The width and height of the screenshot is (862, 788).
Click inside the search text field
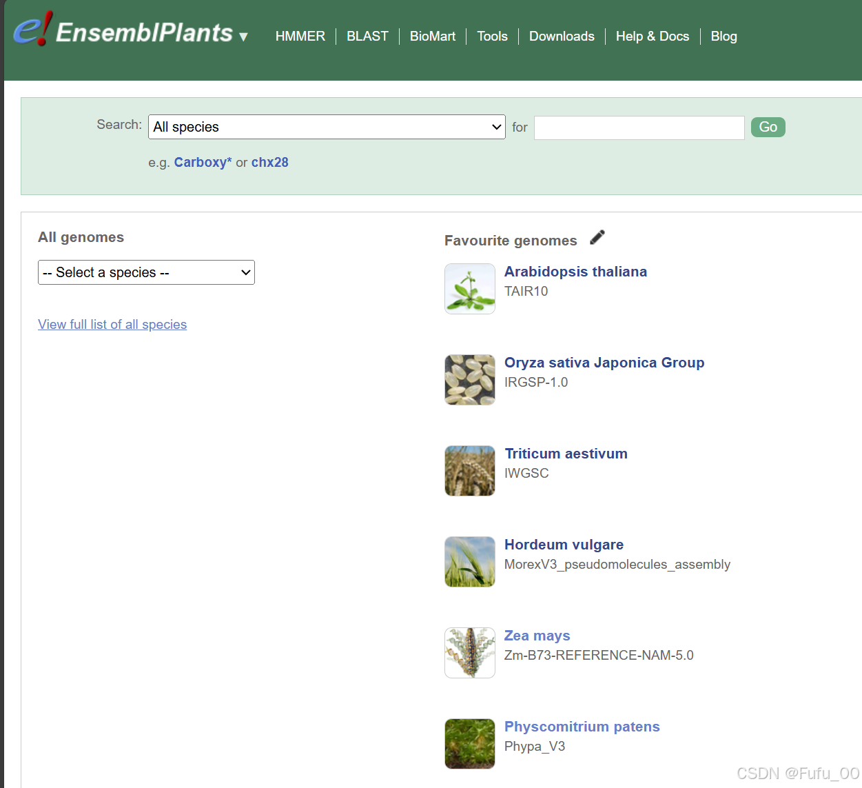(x=638, y=127)
